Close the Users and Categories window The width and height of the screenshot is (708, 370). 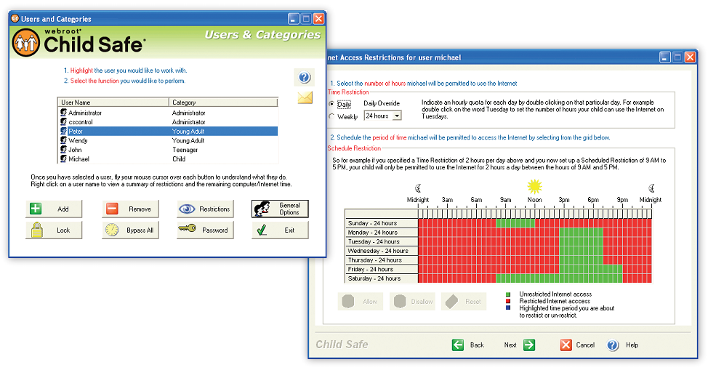pos(318,18)
